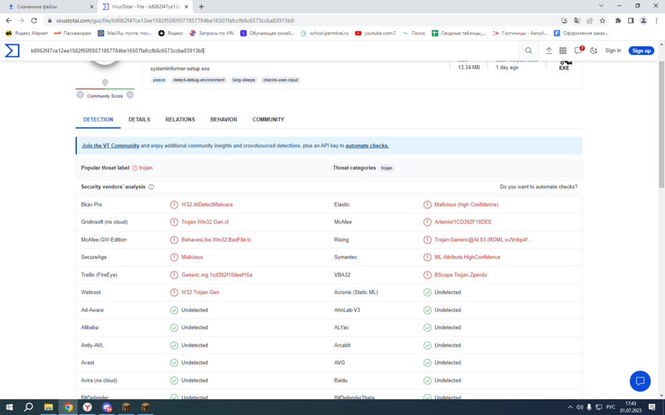Click the peexe tag

[159, 80]
